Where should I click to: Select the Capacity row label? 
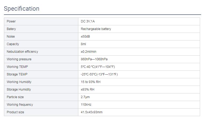tap(13, 44)
